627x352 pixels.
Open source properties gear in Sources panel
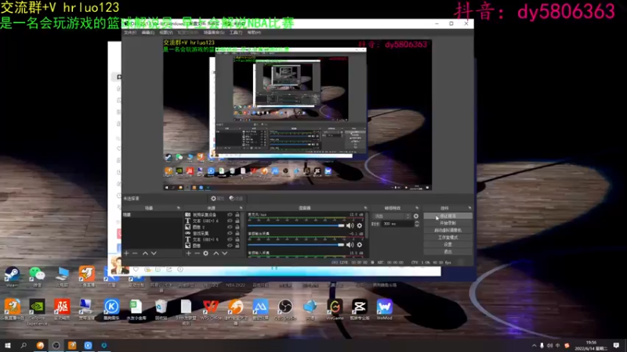206,253
